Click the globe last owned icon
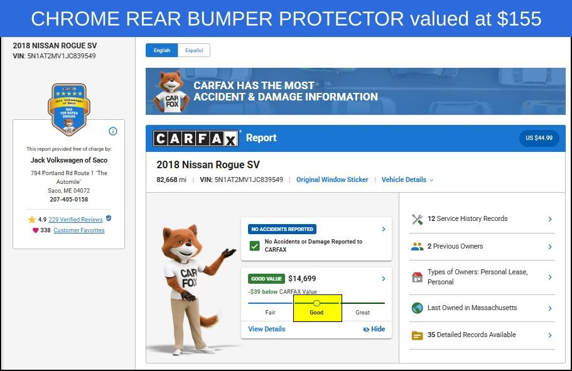The image size is (572, 371). 418,308
